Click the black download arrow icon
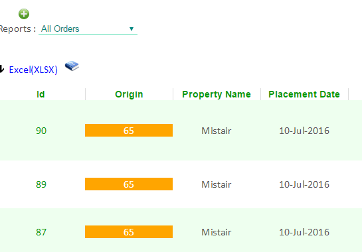 pyautogui.click(x=1, y=69)
